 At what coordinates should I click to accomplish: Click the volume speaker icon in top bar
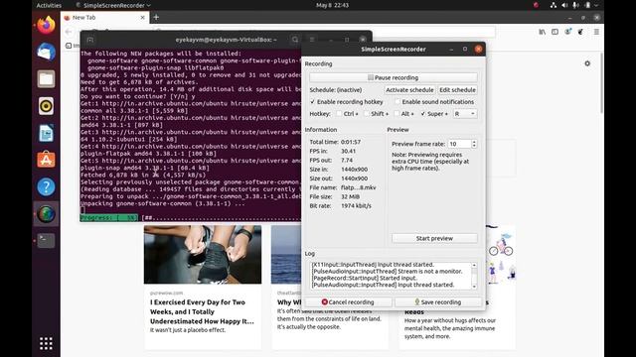[564, 5]
